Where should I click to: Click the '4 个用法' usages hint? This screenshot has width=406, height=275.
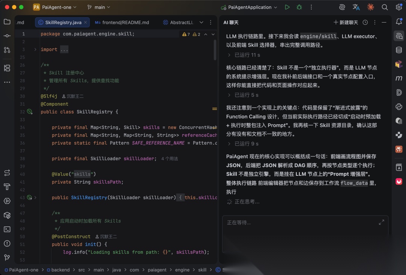tap(170, 159)
